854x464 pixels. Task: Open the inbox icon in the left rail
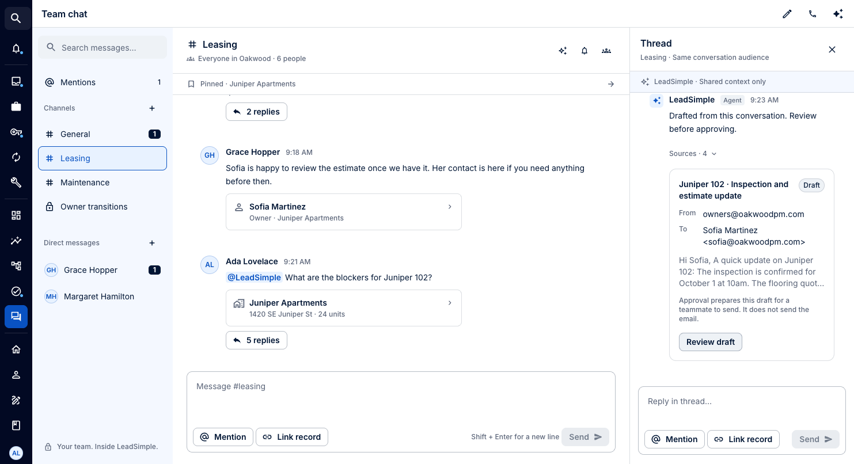(16, 82)
